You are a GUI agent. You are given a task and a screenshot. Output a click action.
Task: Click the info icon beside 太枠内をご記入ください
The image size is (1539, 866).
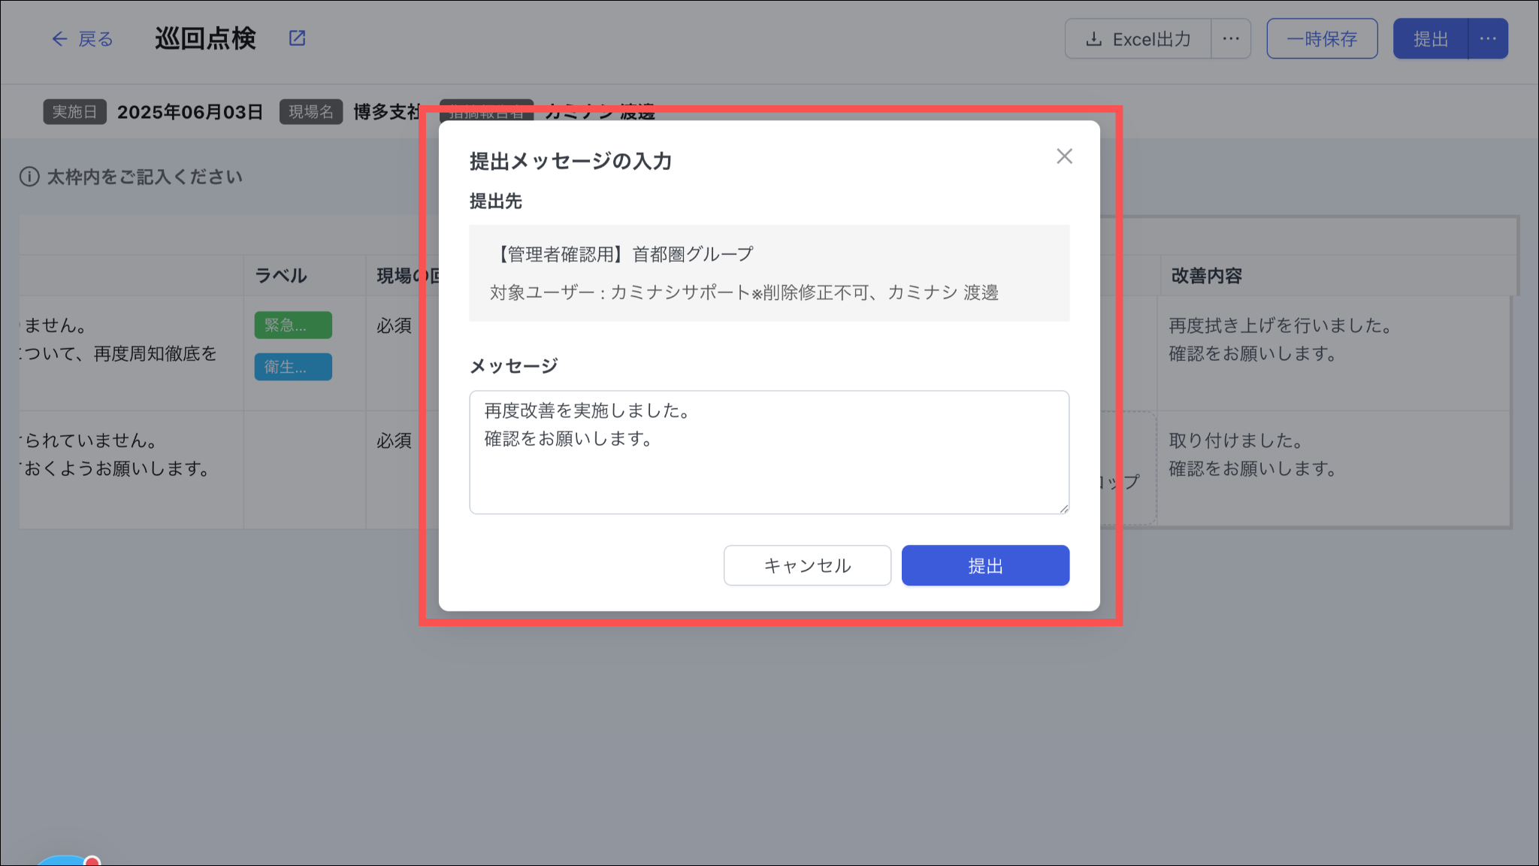[29, 177]
